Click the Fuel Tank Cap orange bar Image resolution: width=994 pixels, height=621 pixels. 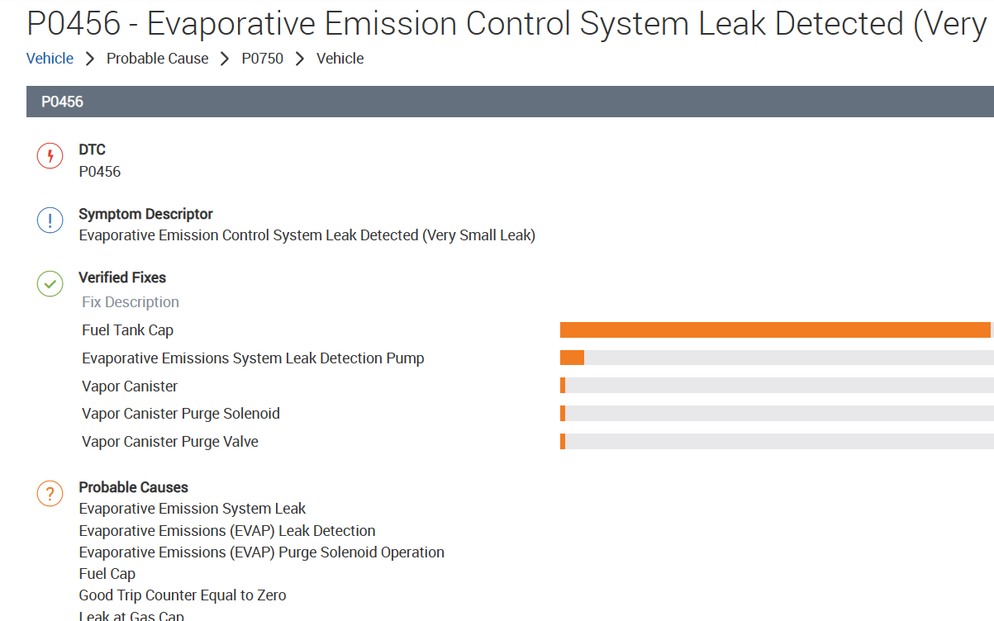click(774, 330)
